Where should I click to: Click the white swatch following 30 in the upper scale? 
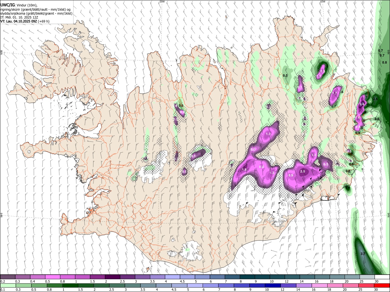[x=382, y=277]
